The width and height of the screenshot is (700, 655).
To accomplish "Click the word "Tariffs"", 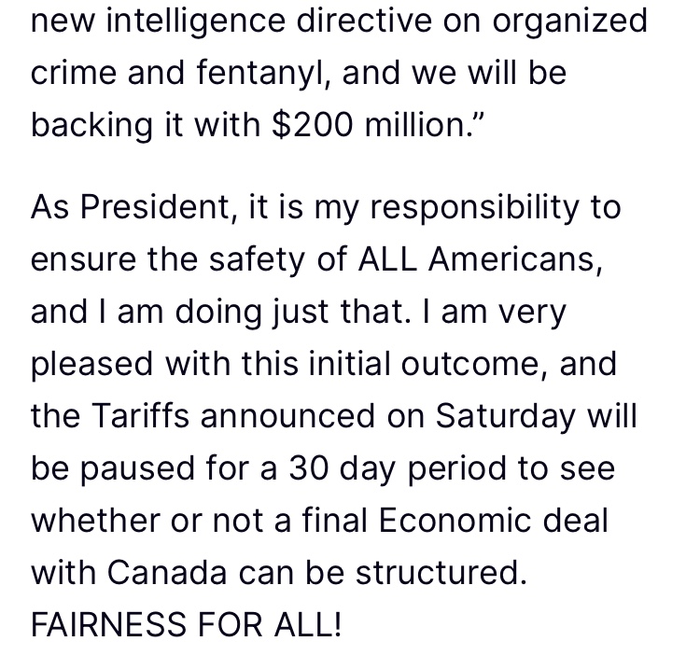I will coord(140,416).
